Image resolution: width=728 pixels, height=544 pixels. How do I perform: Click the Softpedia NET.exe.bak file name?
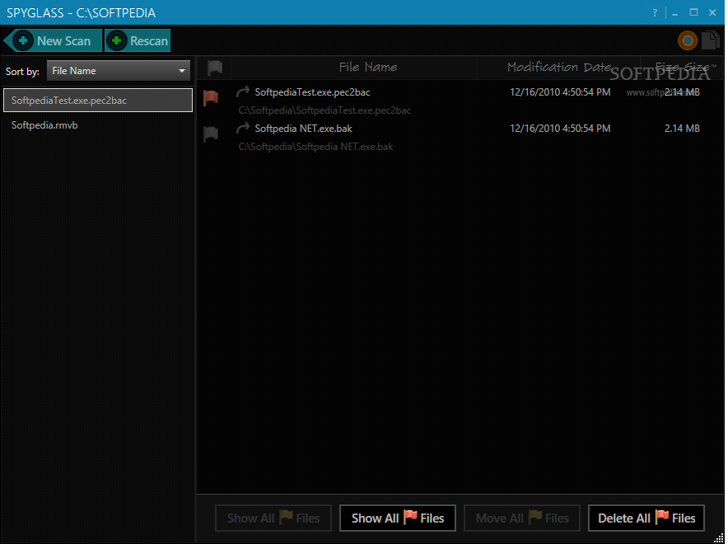pos(304,129)
